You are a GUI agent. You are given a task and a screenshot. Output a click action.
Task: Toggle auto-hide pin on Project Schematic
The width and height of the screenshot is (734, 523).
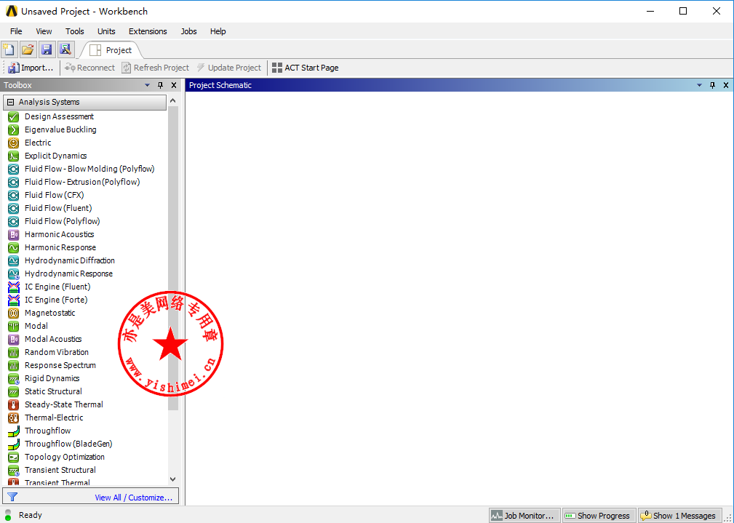point(712,85)
